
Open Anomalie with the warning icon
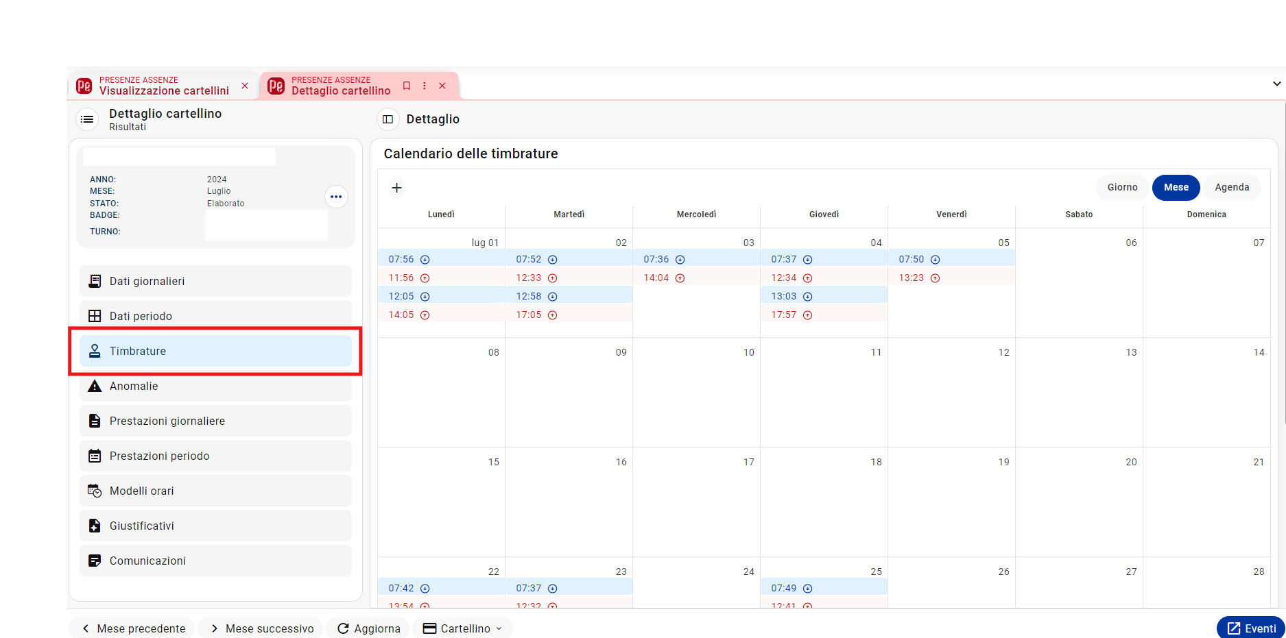coord(215,386)
